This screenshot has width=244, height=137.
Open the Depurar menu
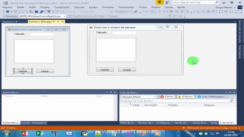point(79,7)
